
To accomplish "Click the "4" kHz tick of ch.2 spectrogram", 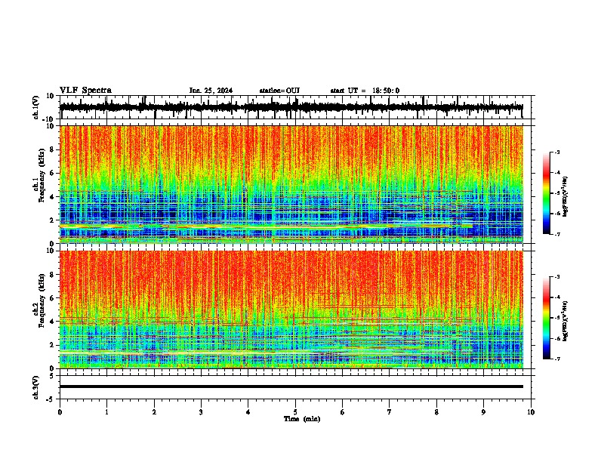I will point(52,322).
